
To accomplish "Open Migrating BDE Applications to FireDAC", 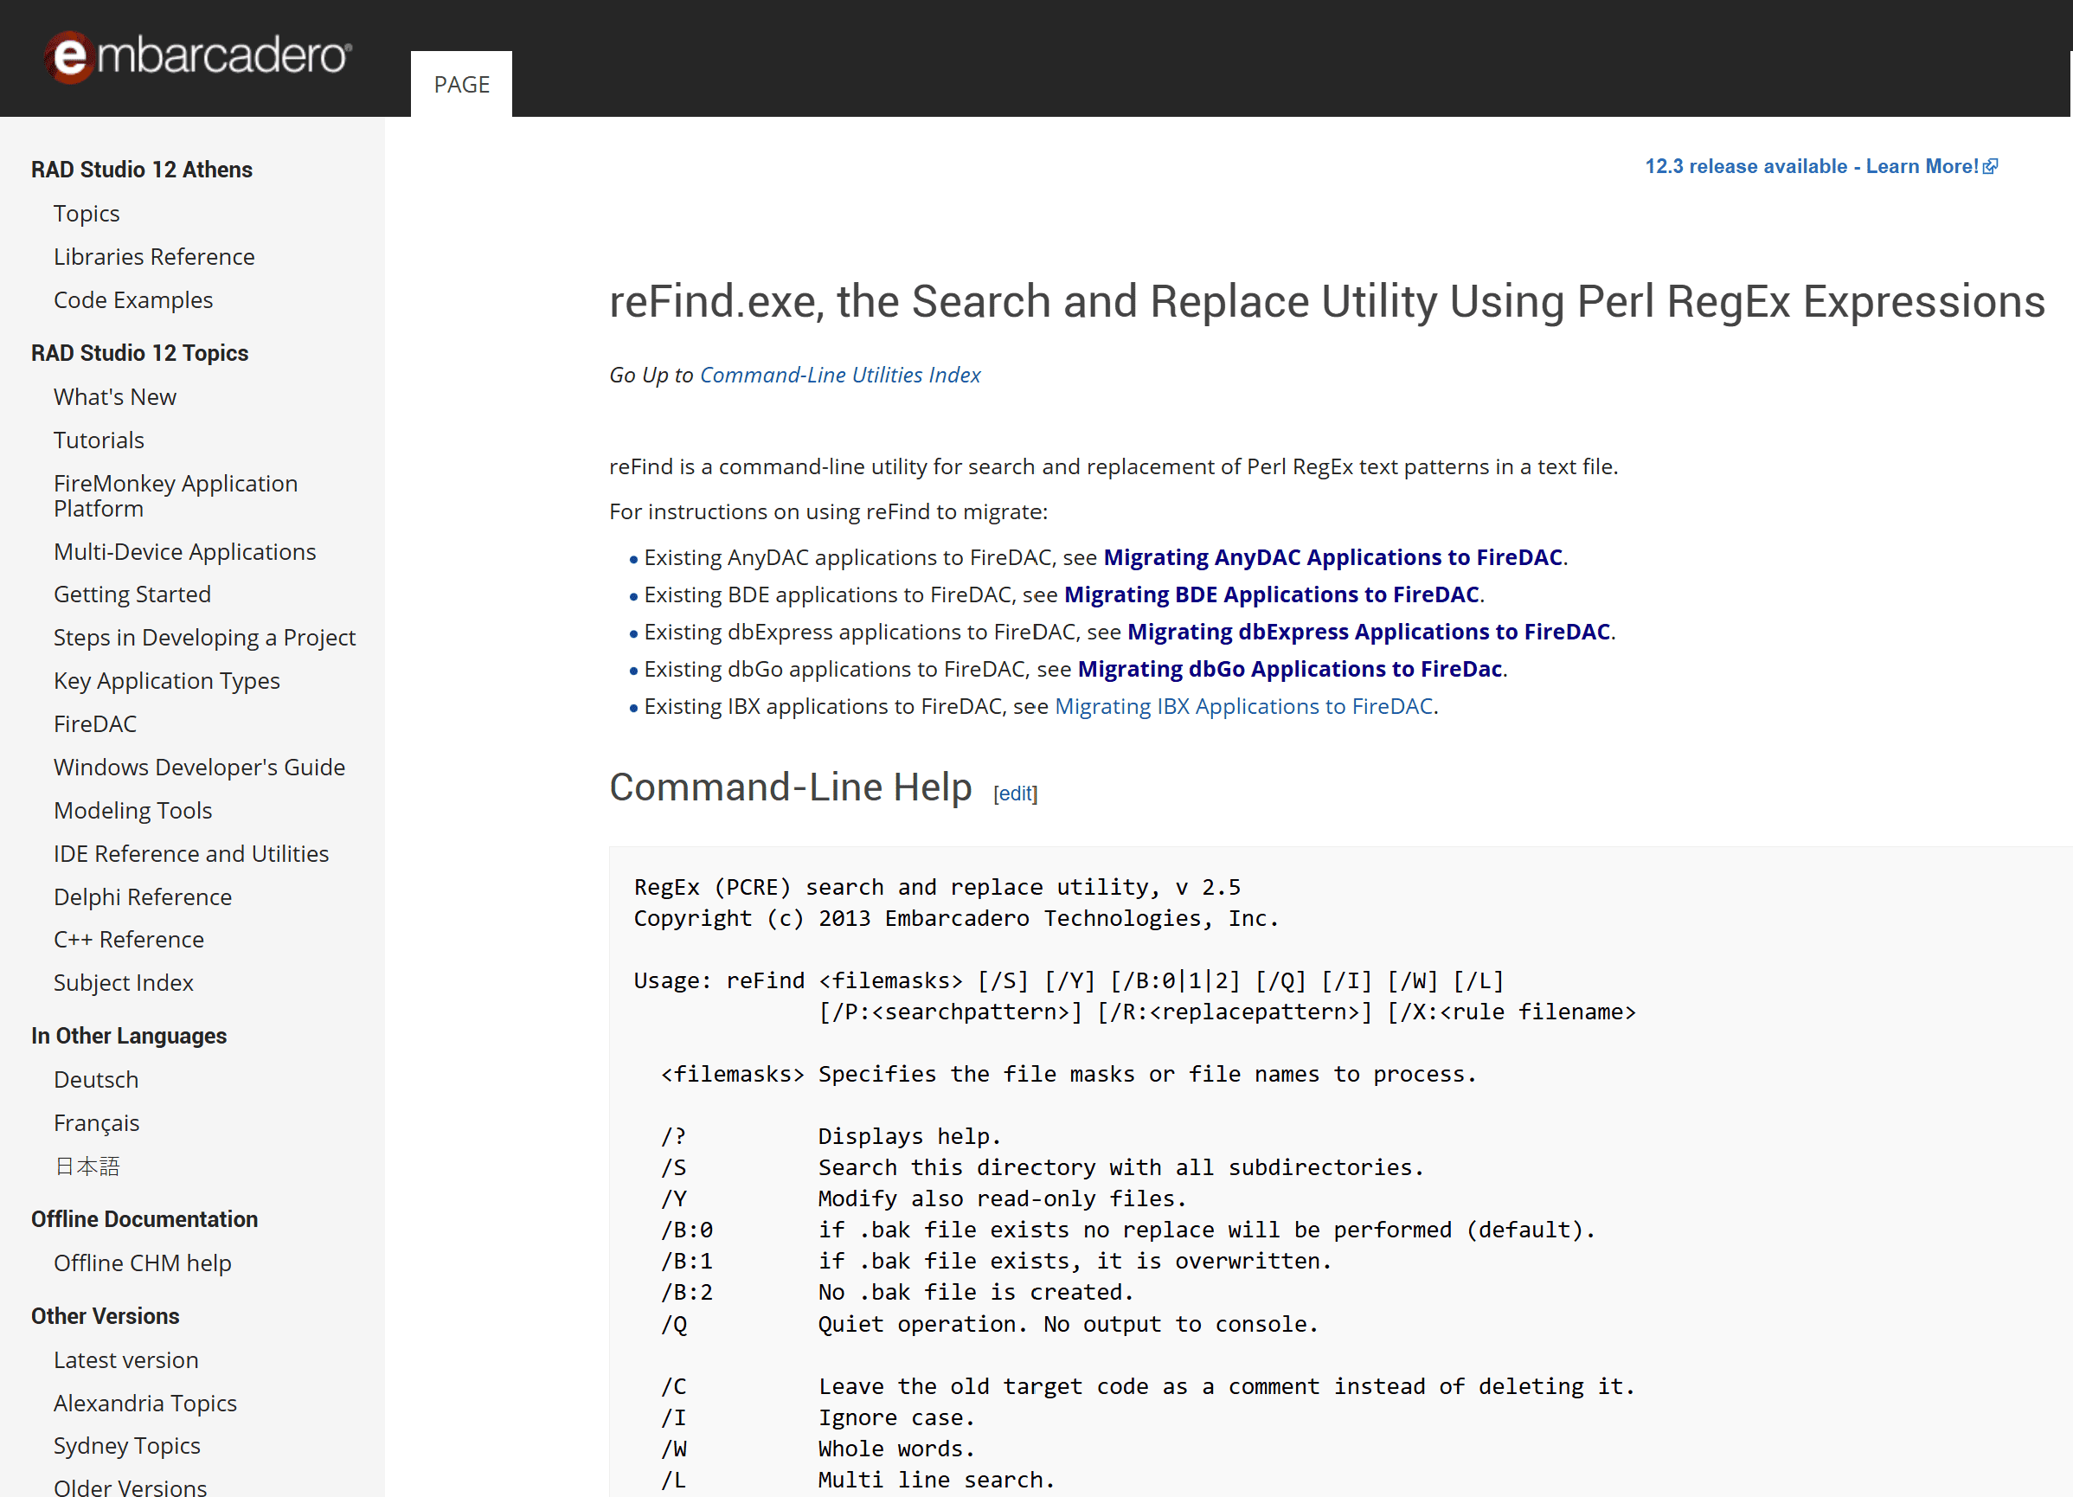I will click(x=1272, y=594).
